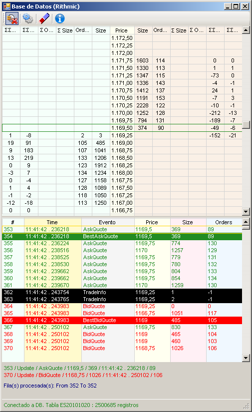This screenshot has width=252, height=412.
Task: Click the app icon in title bar
Action: (x=6, y=6)
